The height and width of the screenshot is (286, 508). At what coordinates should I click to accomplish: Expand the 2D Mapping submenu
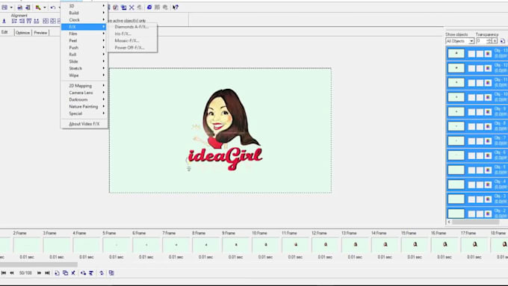click(x=84, y=86)
